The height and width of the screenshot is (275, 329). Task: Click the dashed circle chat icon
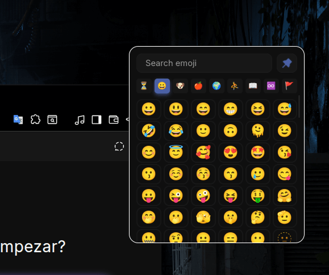click(x=119, y=146)
